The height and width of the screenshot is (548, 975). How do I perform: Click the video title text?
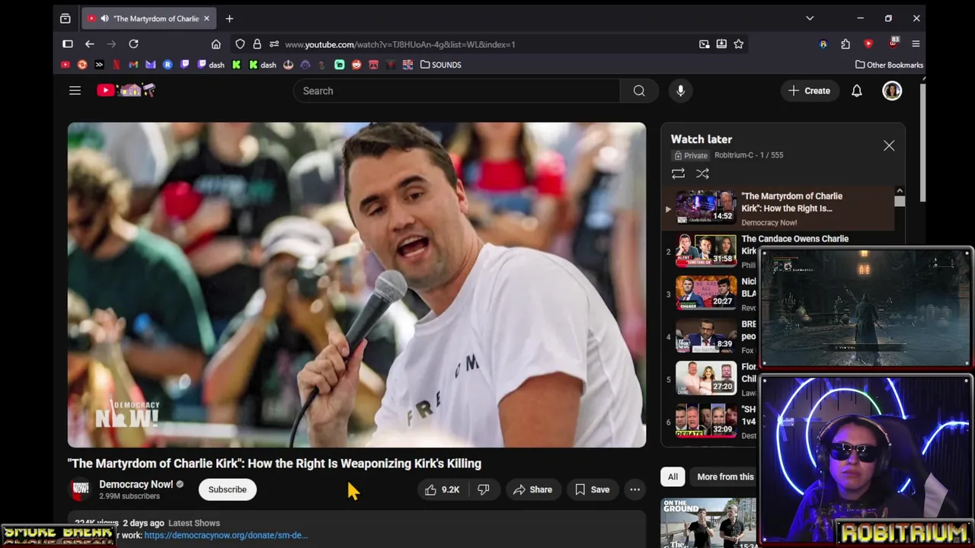(274, 464)
